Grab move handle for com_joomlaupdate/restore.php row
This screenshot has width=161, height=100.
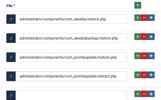[151, 56]
